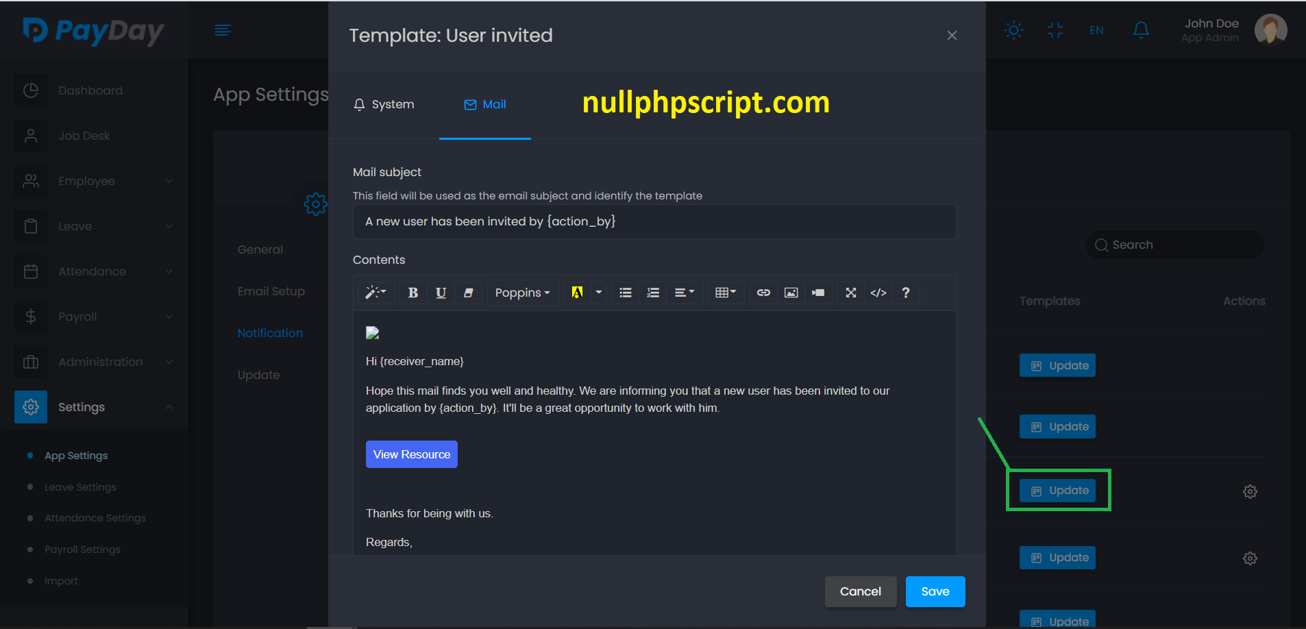This screenshot has height=629, width=1306.
Task: Open the editor help question mark
Action: pos(905,293)
